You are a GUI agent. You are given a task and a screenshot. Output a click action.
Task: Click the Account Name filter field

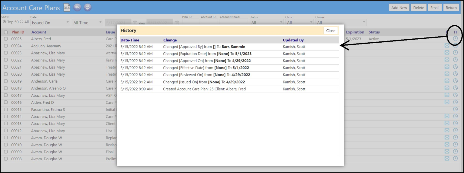[x=234, y=23]
